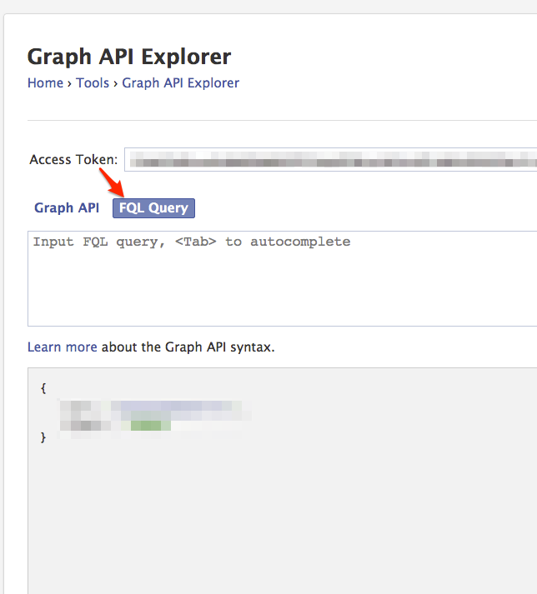Screen dimensions: 537x594
Task: Focus the FQL query input box
Action: click(282, 278)
